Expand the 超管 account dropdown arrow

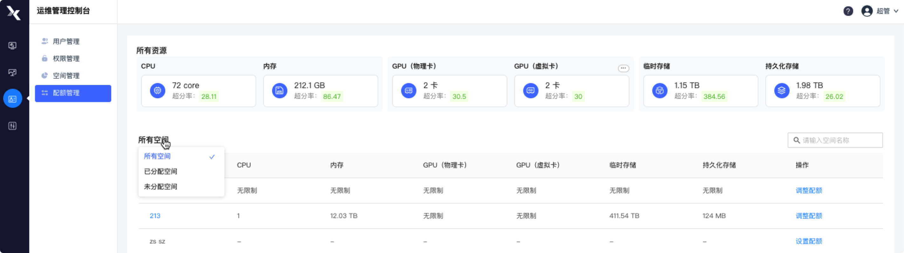(x=896, y=11)
